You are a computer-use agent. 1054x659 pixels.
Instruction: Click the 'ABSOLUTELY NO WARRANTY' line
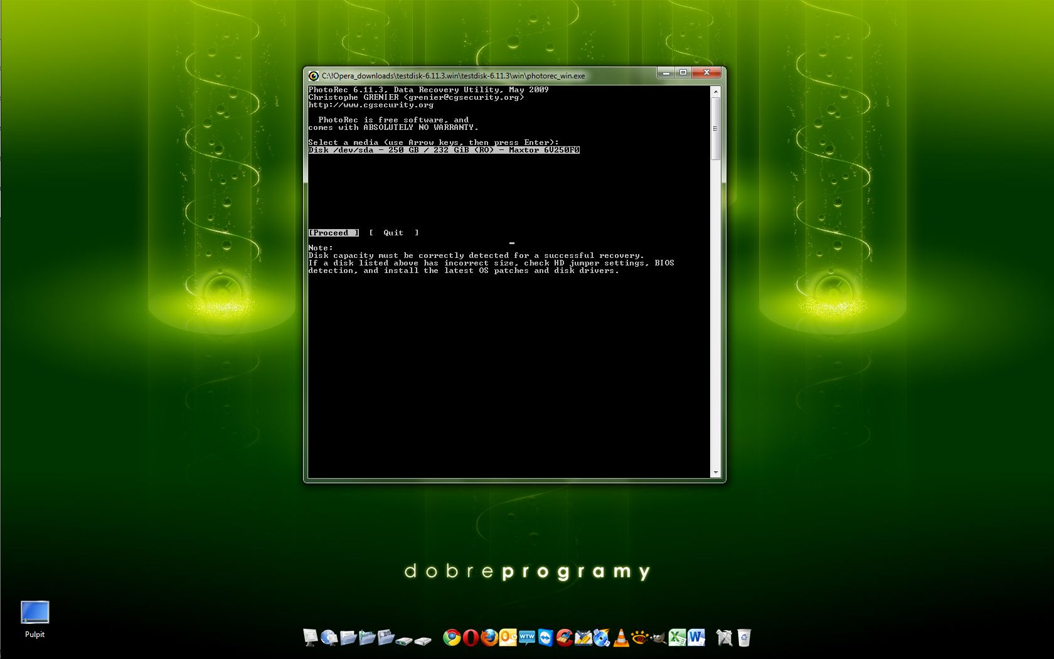393,127
